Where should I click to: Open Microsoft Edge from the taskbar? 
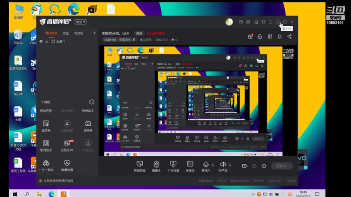pos(51,194)
